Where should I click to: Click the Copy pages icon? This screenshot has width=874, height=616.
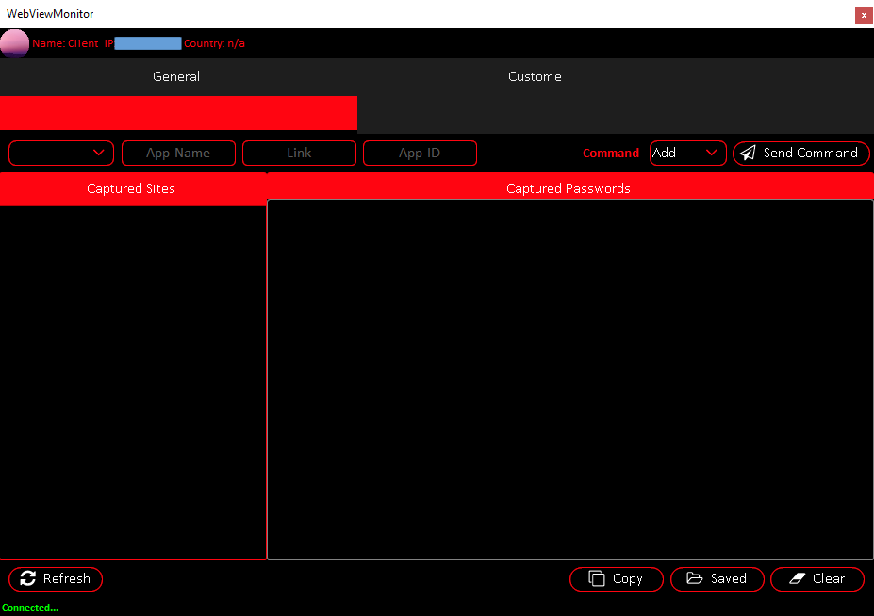click(x=597, y=578)
